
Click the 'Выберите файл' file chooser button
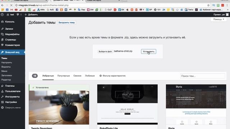click(x=105, y=52)
